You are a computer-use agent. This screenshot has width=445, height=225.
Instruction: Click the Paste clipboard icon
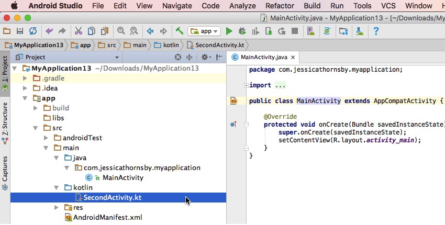click(x=105, y=31)
